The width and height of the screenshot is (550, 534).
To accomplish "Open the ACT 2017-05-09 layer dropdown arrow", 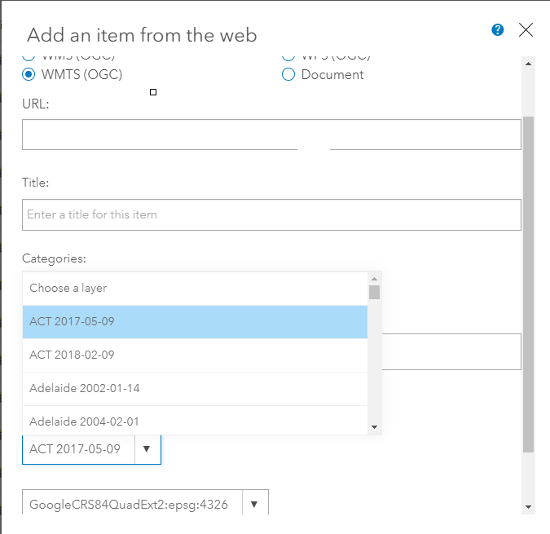I will (x=147, y=449).
